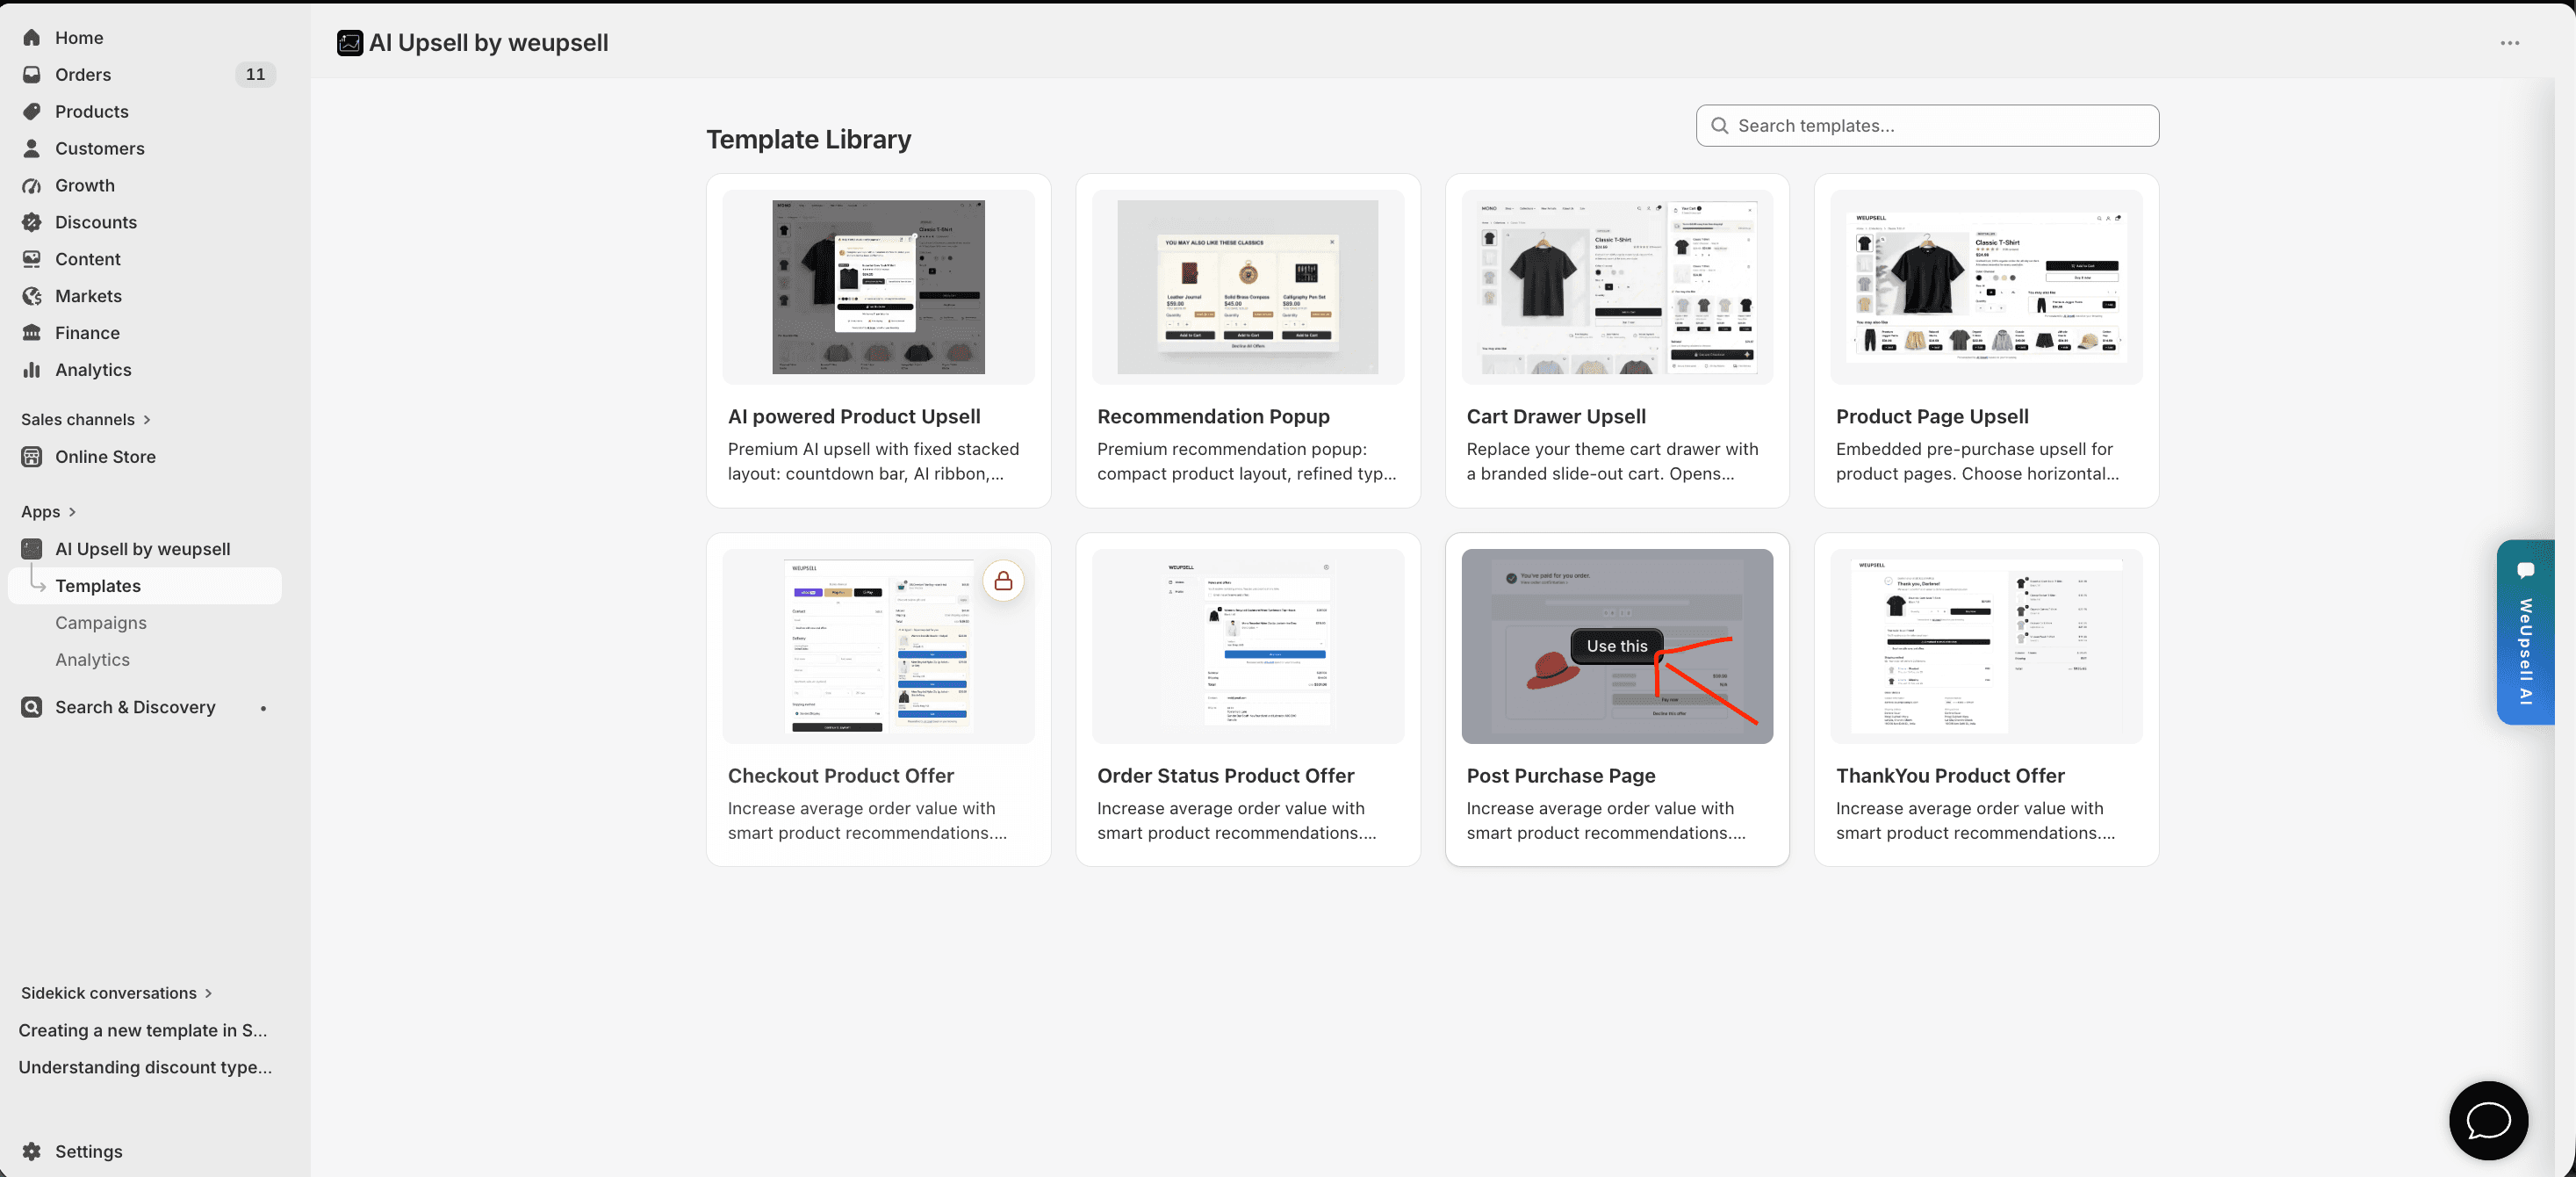Open the Templates submenu item
Viewport: 2576px width, 1177px height.
pyautogui.click(x=145, y=587)
